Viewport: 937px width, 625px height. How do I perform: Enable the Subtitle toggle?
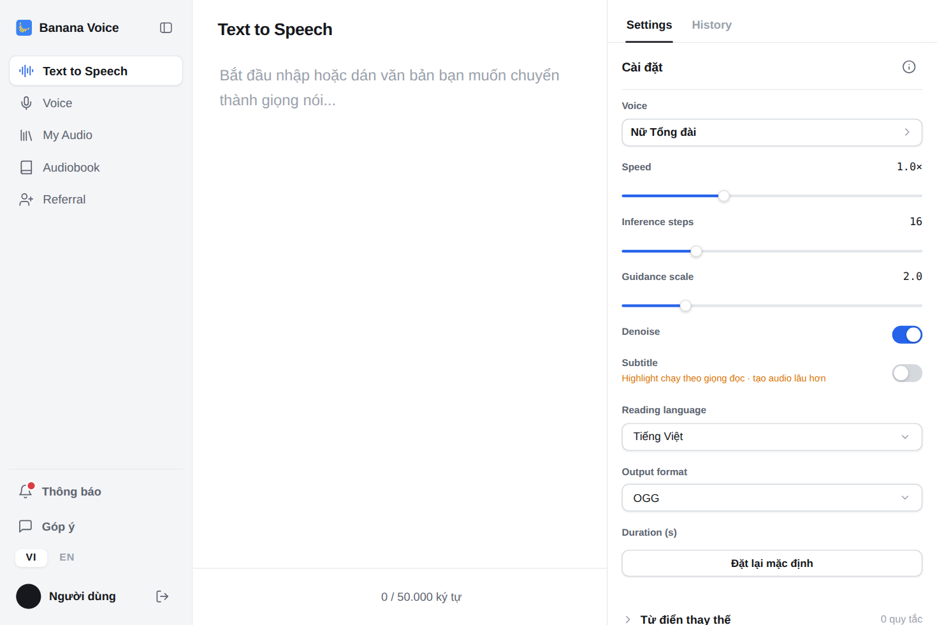pyautogui.click(x=907, y=373)
